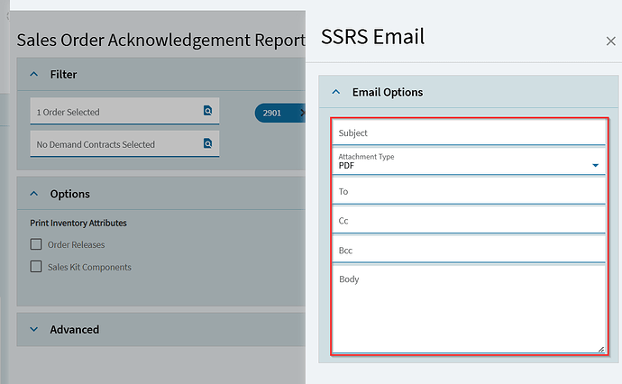
Task: Click into the To recipient field
Action: (x=469, y=191)
